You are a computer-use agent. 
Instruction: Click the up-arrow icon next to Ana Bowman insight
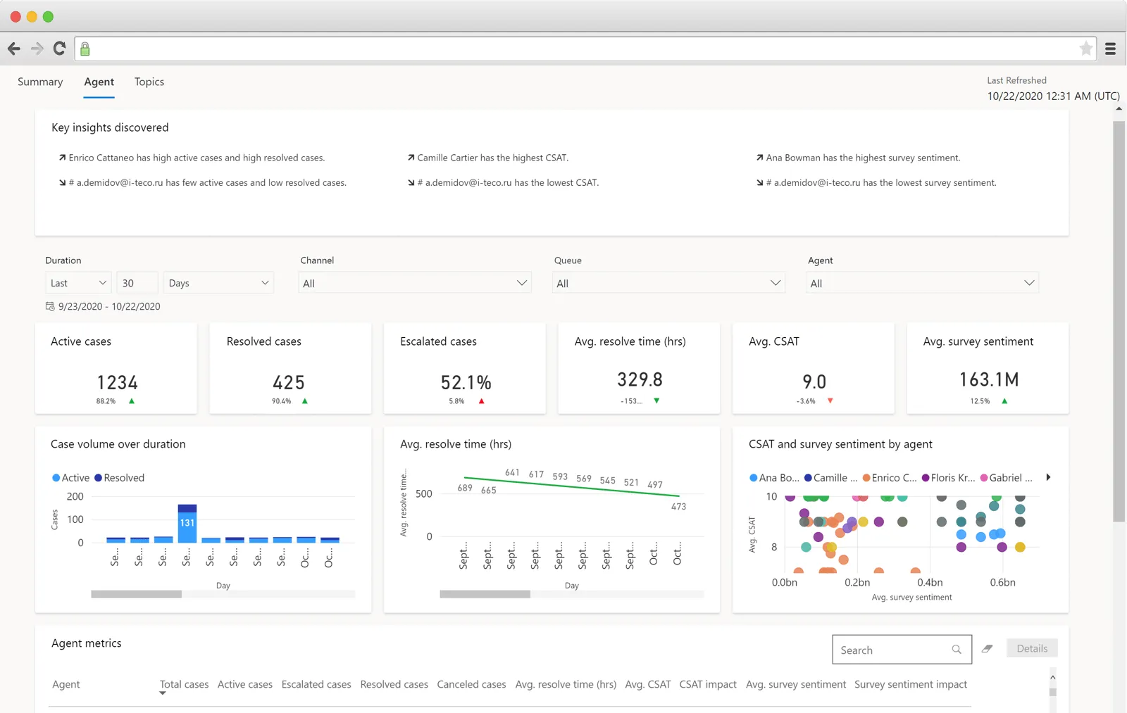pyautogui.click(x=759, y=158)
